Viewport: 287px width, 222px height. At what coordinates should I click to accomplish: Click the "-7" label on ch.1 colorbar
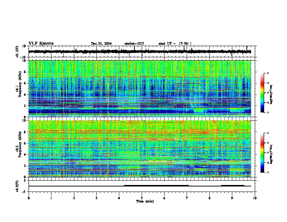tap(267, 112)
